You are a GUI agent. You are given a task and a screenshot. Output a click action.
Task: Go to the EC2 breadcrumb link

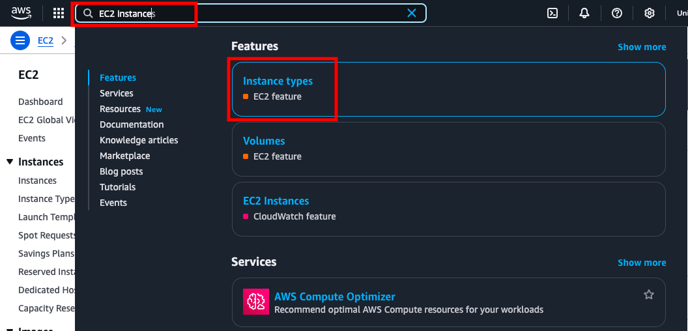[x=45, y=41]
